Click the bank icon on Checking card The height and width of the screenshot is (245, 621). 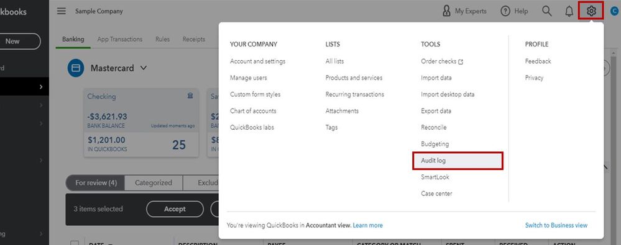tap(190, 96)
